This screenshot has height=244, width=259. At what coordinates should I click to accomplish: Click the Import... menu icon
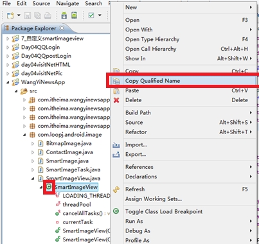pos(116,145)
